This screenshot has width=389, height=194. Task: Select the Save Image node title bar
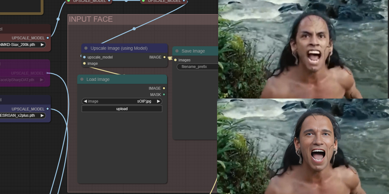tap(195, 51)
